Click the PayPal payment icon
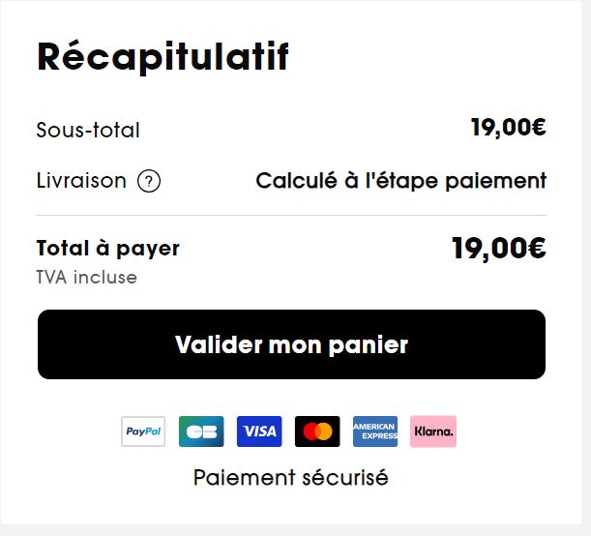Screen dimensions: 591x536 click(x=143, y=432)
